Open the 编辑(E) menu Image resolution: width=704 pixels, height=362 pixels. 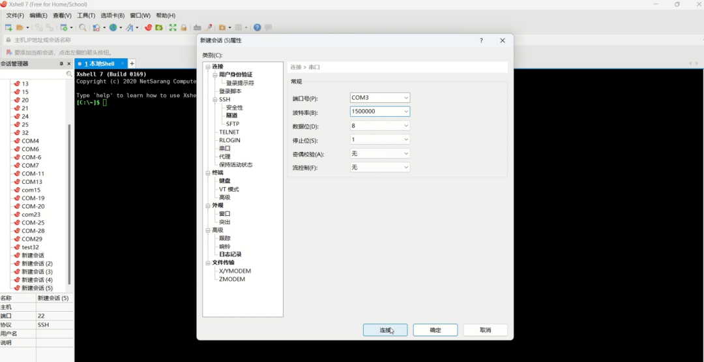click(38, 15)
